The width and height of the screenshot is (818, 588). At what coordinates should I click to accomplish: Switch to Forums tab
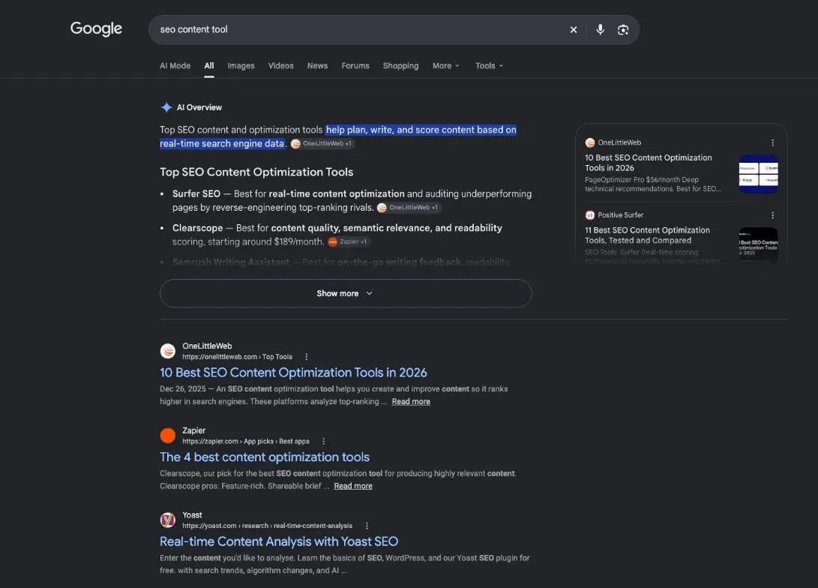point(355,66)
